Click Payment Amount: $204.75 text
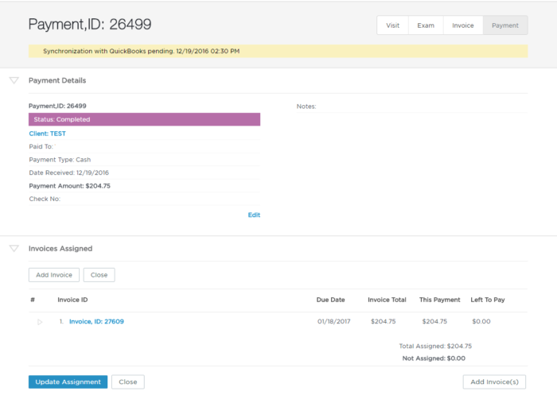Screen dimensions: 557x403 [x=70, y=186]
